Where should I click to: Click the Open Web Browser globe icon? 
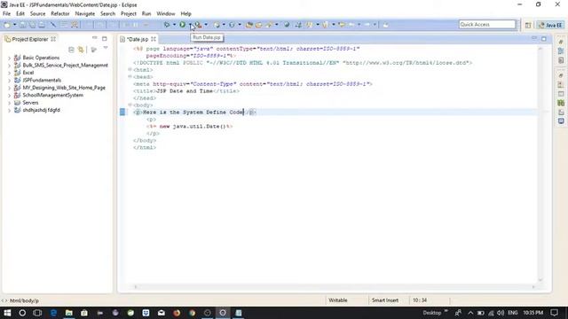(287, 25)
